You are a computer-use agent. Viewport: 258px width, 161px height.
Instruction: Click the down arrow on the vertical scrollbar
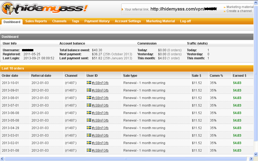tap(256, 154)
